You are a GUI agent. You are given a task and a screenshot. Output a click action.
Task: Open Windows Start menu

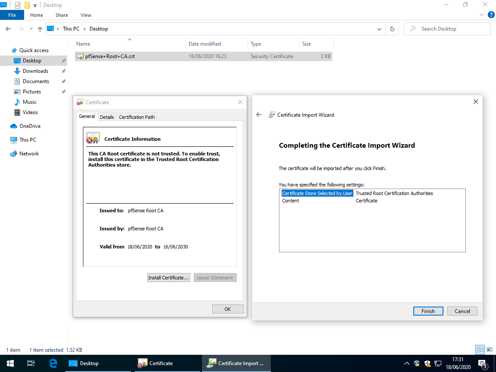pyautogui.click(x=10, y=363)
